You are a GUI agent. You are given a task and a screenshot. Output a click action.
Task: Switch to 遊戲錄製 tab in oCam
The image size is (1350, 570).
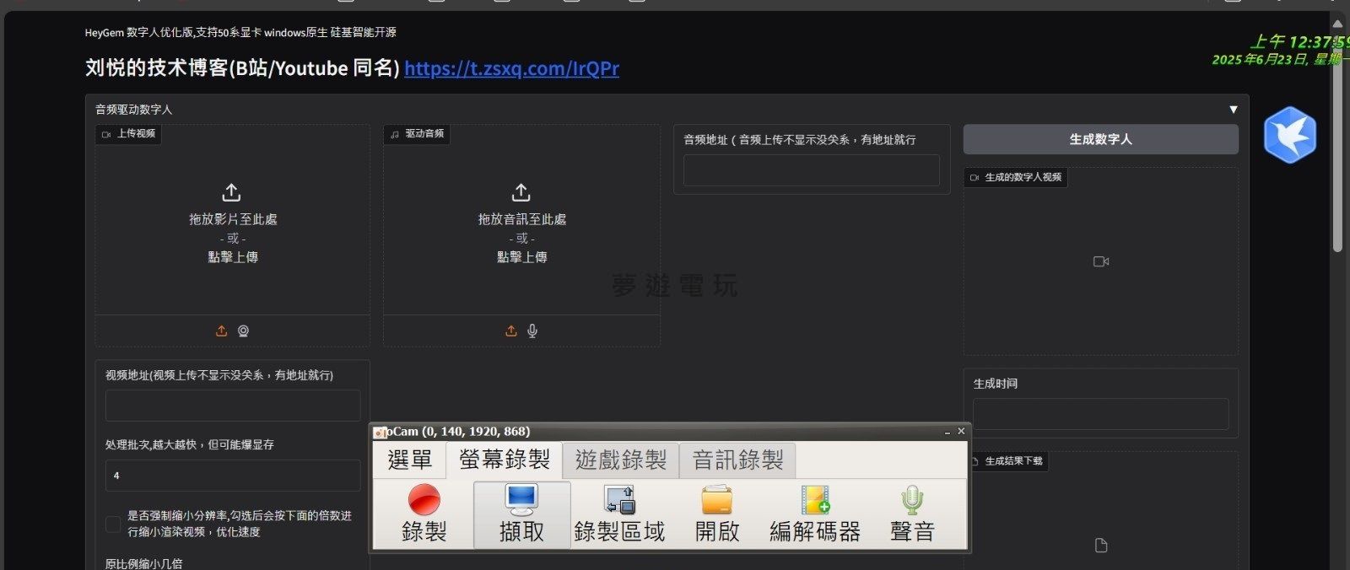pyautogui.click(x=621, y=460)
